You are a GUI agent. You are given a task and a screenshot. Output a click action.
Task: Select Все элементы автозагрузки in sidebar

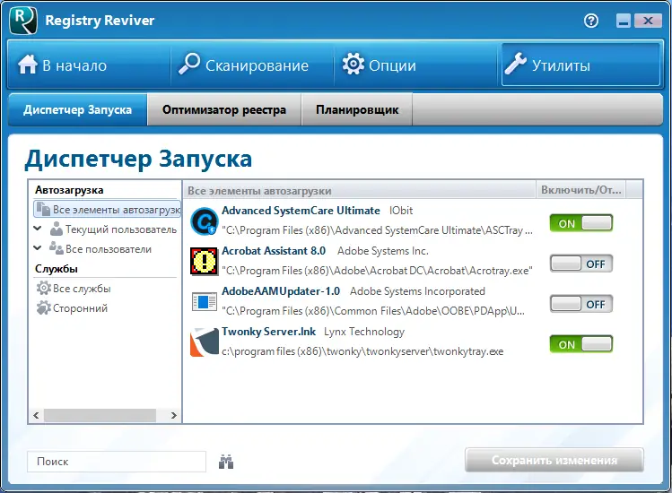[107, 210]
